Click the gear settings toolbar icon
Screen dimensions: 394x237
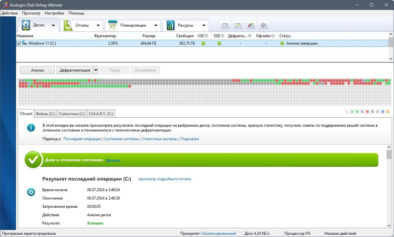pyautogui.click(x=264, y=25)
